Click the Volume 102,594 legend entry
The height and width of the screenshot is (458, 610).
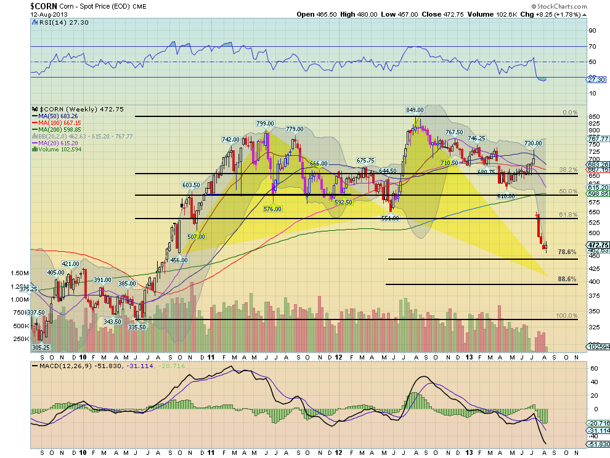click(57, 150)
